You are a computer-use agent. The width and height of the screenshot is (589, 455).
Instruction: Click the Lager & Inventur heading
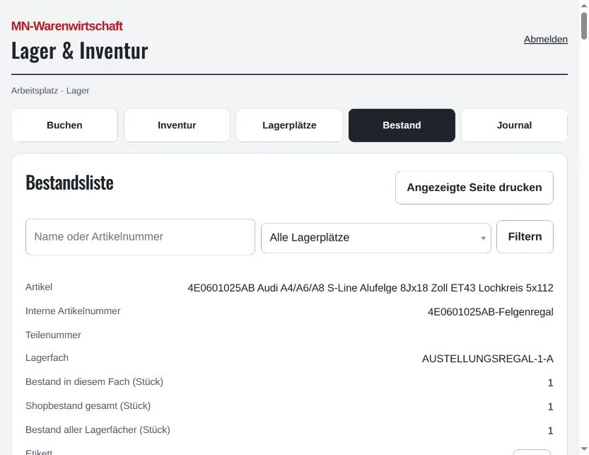[x=80, y=51]
